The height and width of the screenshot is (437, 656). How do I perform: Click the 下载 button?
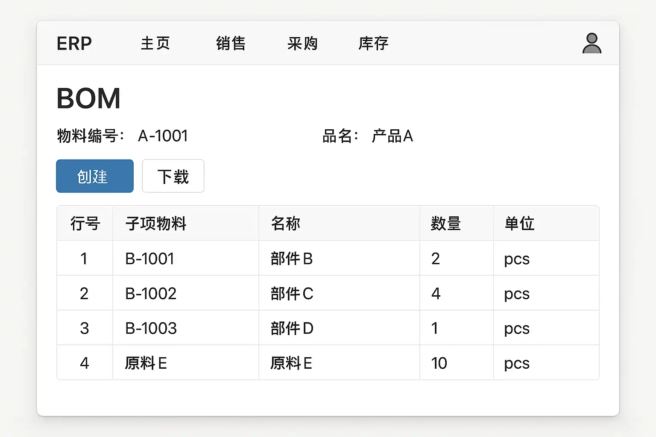coord(173,176)
